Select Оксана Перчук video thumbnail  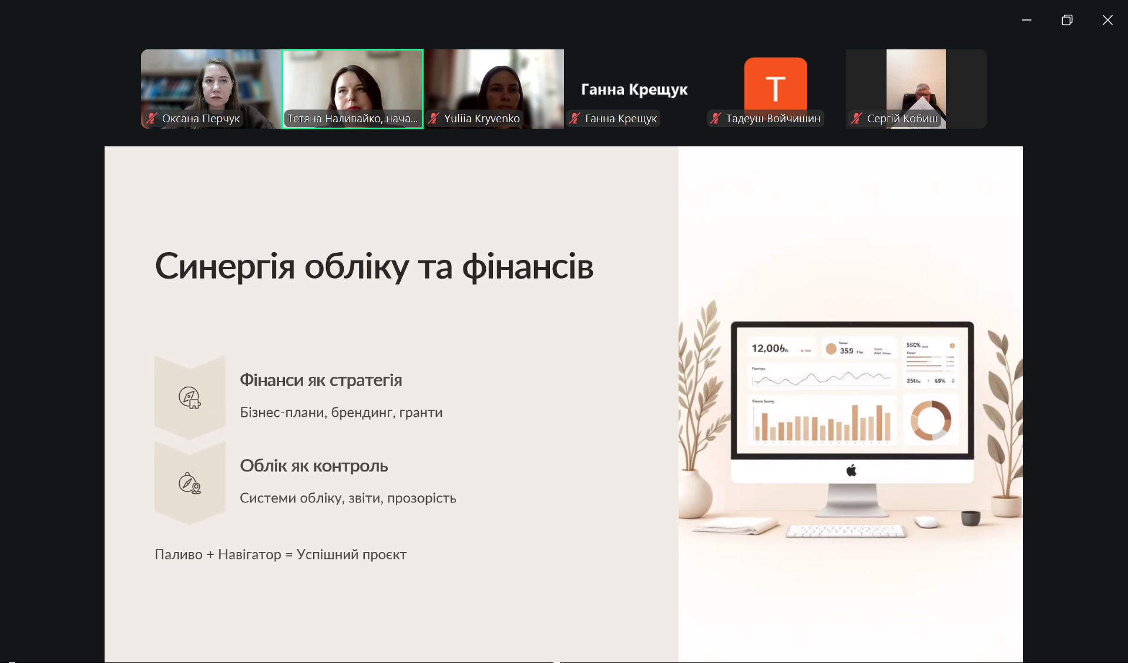pos(211,82)
